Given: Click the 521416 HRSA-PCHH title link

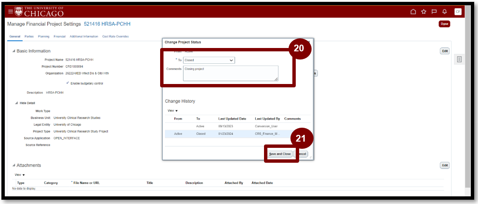Looking at the screenshot, I should pyautogui.click(x=107, y=24).
